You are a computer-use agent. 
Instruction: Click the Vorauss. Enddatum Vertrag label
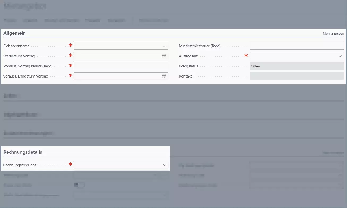pos(26,76)
